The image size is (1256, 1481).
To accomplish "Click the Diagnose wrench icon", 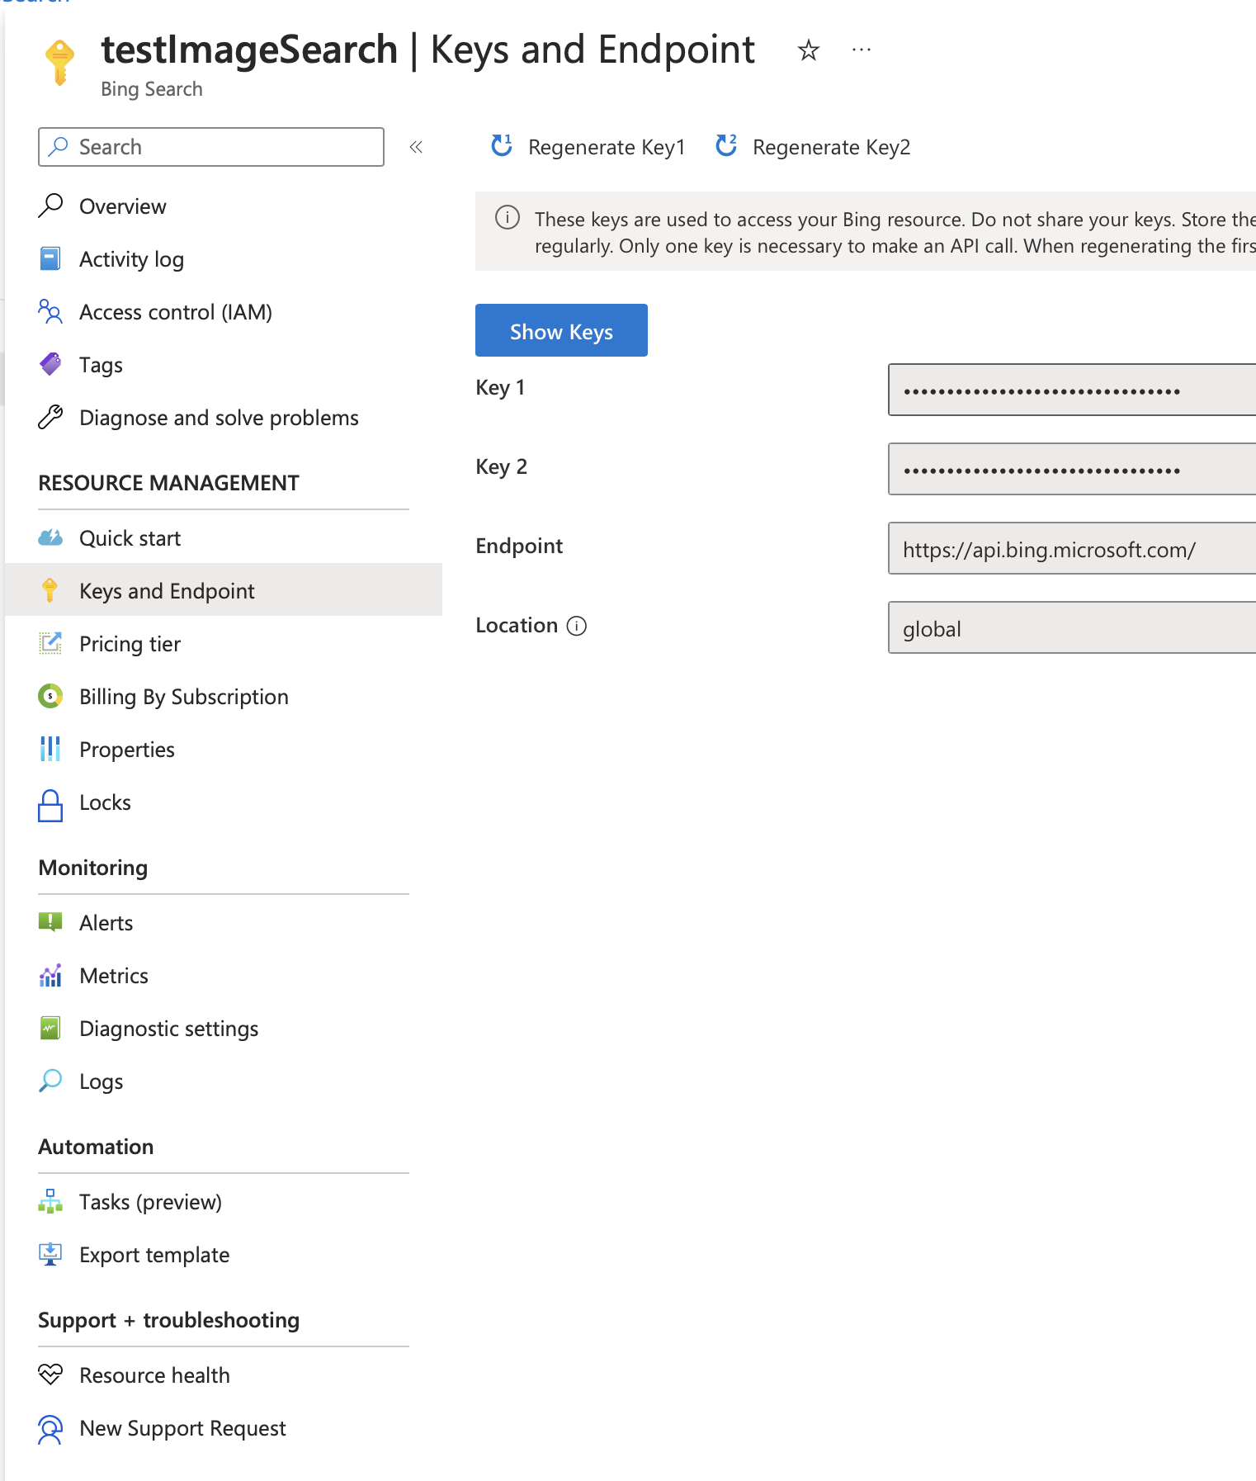I will pyautogui.click(x=50, y=417).
